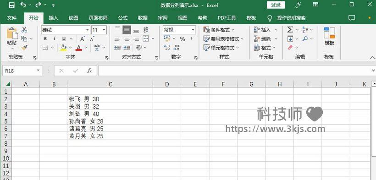Click the insert function fx icon
Image resolution: width=376 pixels, height=180 pixels.
(x=89, y=71)
